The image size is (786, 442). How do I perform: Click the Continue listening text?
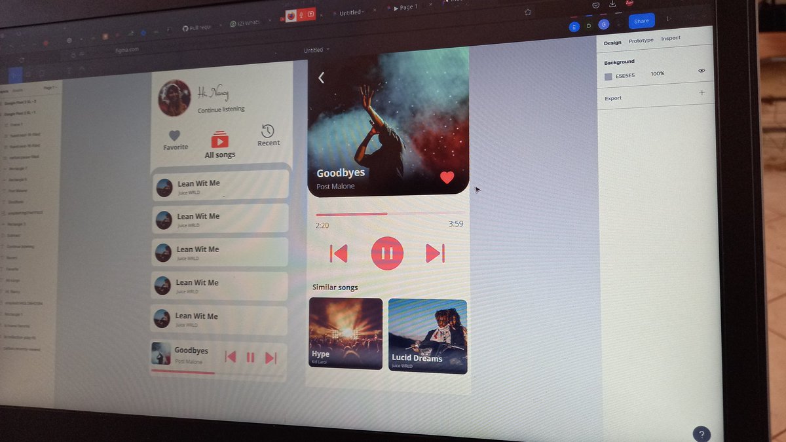(x=221, y=109)
